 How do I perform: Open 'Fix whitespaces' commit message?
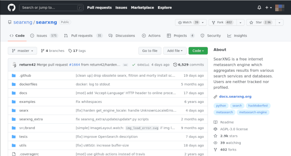[x=89, y=102]
